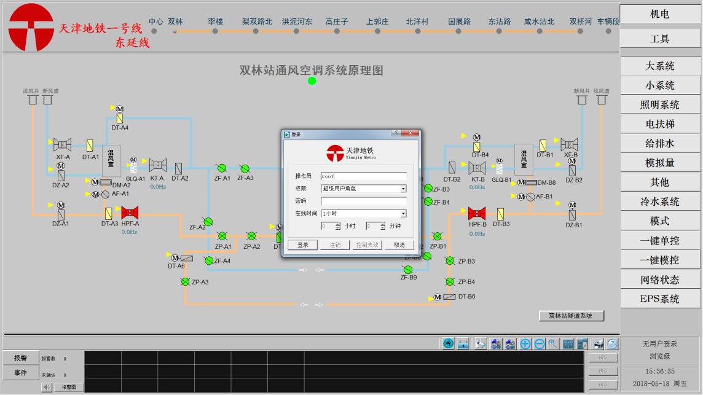Click the 操作员 operator input field

tap(364, 176)
